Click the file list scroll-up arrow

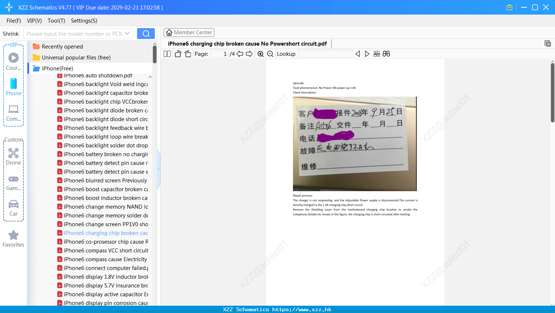pos(150,77)
